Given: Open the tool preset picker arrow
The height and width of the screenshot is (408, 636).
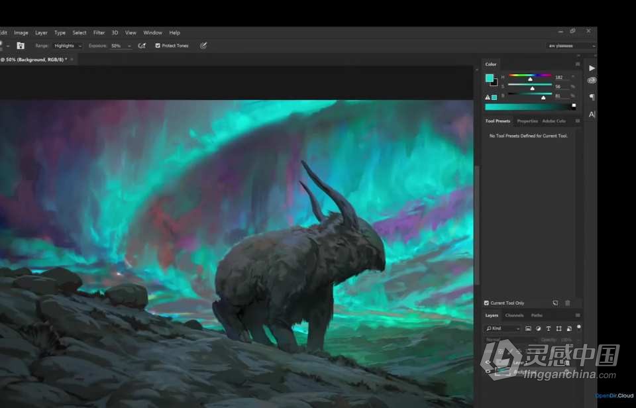Looking at the screenshot, I should (x=8, y=46).
